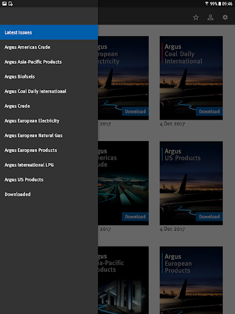Download the Argus US Products issue

coord(209,216)
